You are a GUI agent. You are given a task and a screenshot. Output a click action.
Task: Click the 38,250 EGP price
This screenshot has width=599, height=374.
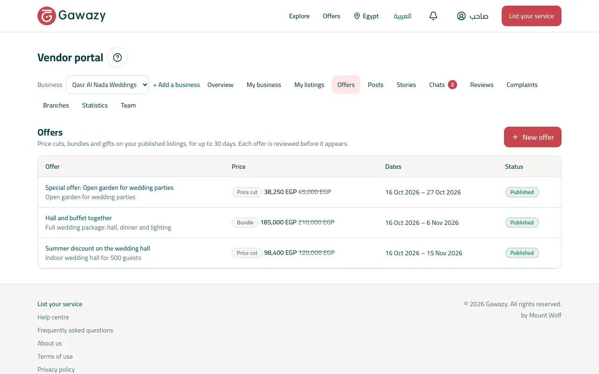pyautogui.click(x=280, y=192)
